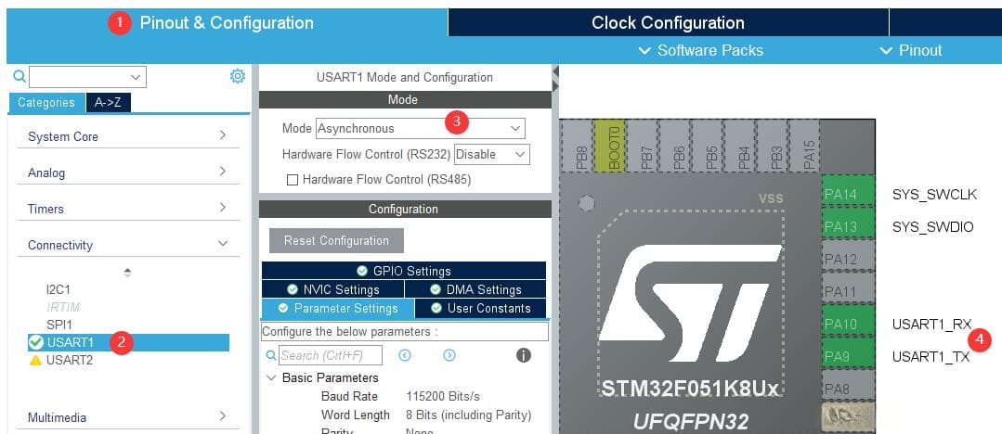Expand the Multimedia category
The height and width of the screenshot is (434, 1002).
tap(128, 417)
